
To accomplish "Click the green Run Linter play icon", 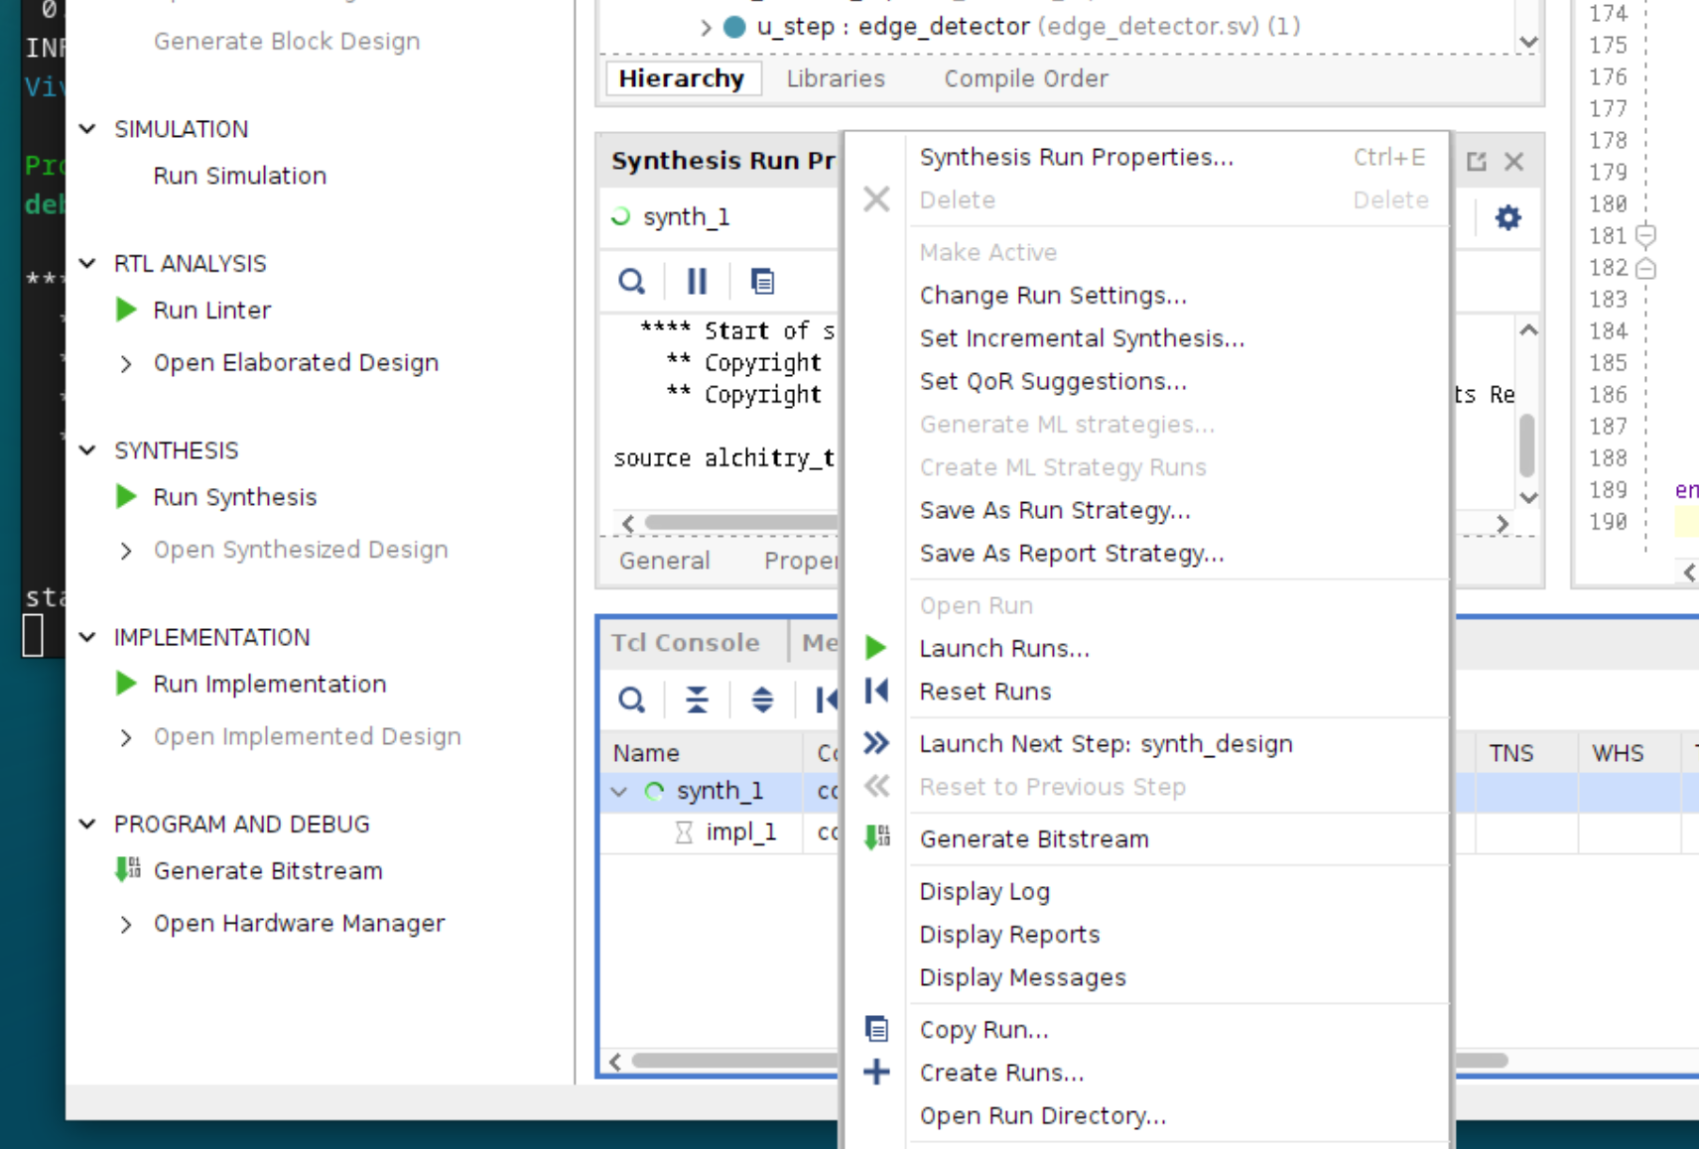I will [x=126, y=311].
